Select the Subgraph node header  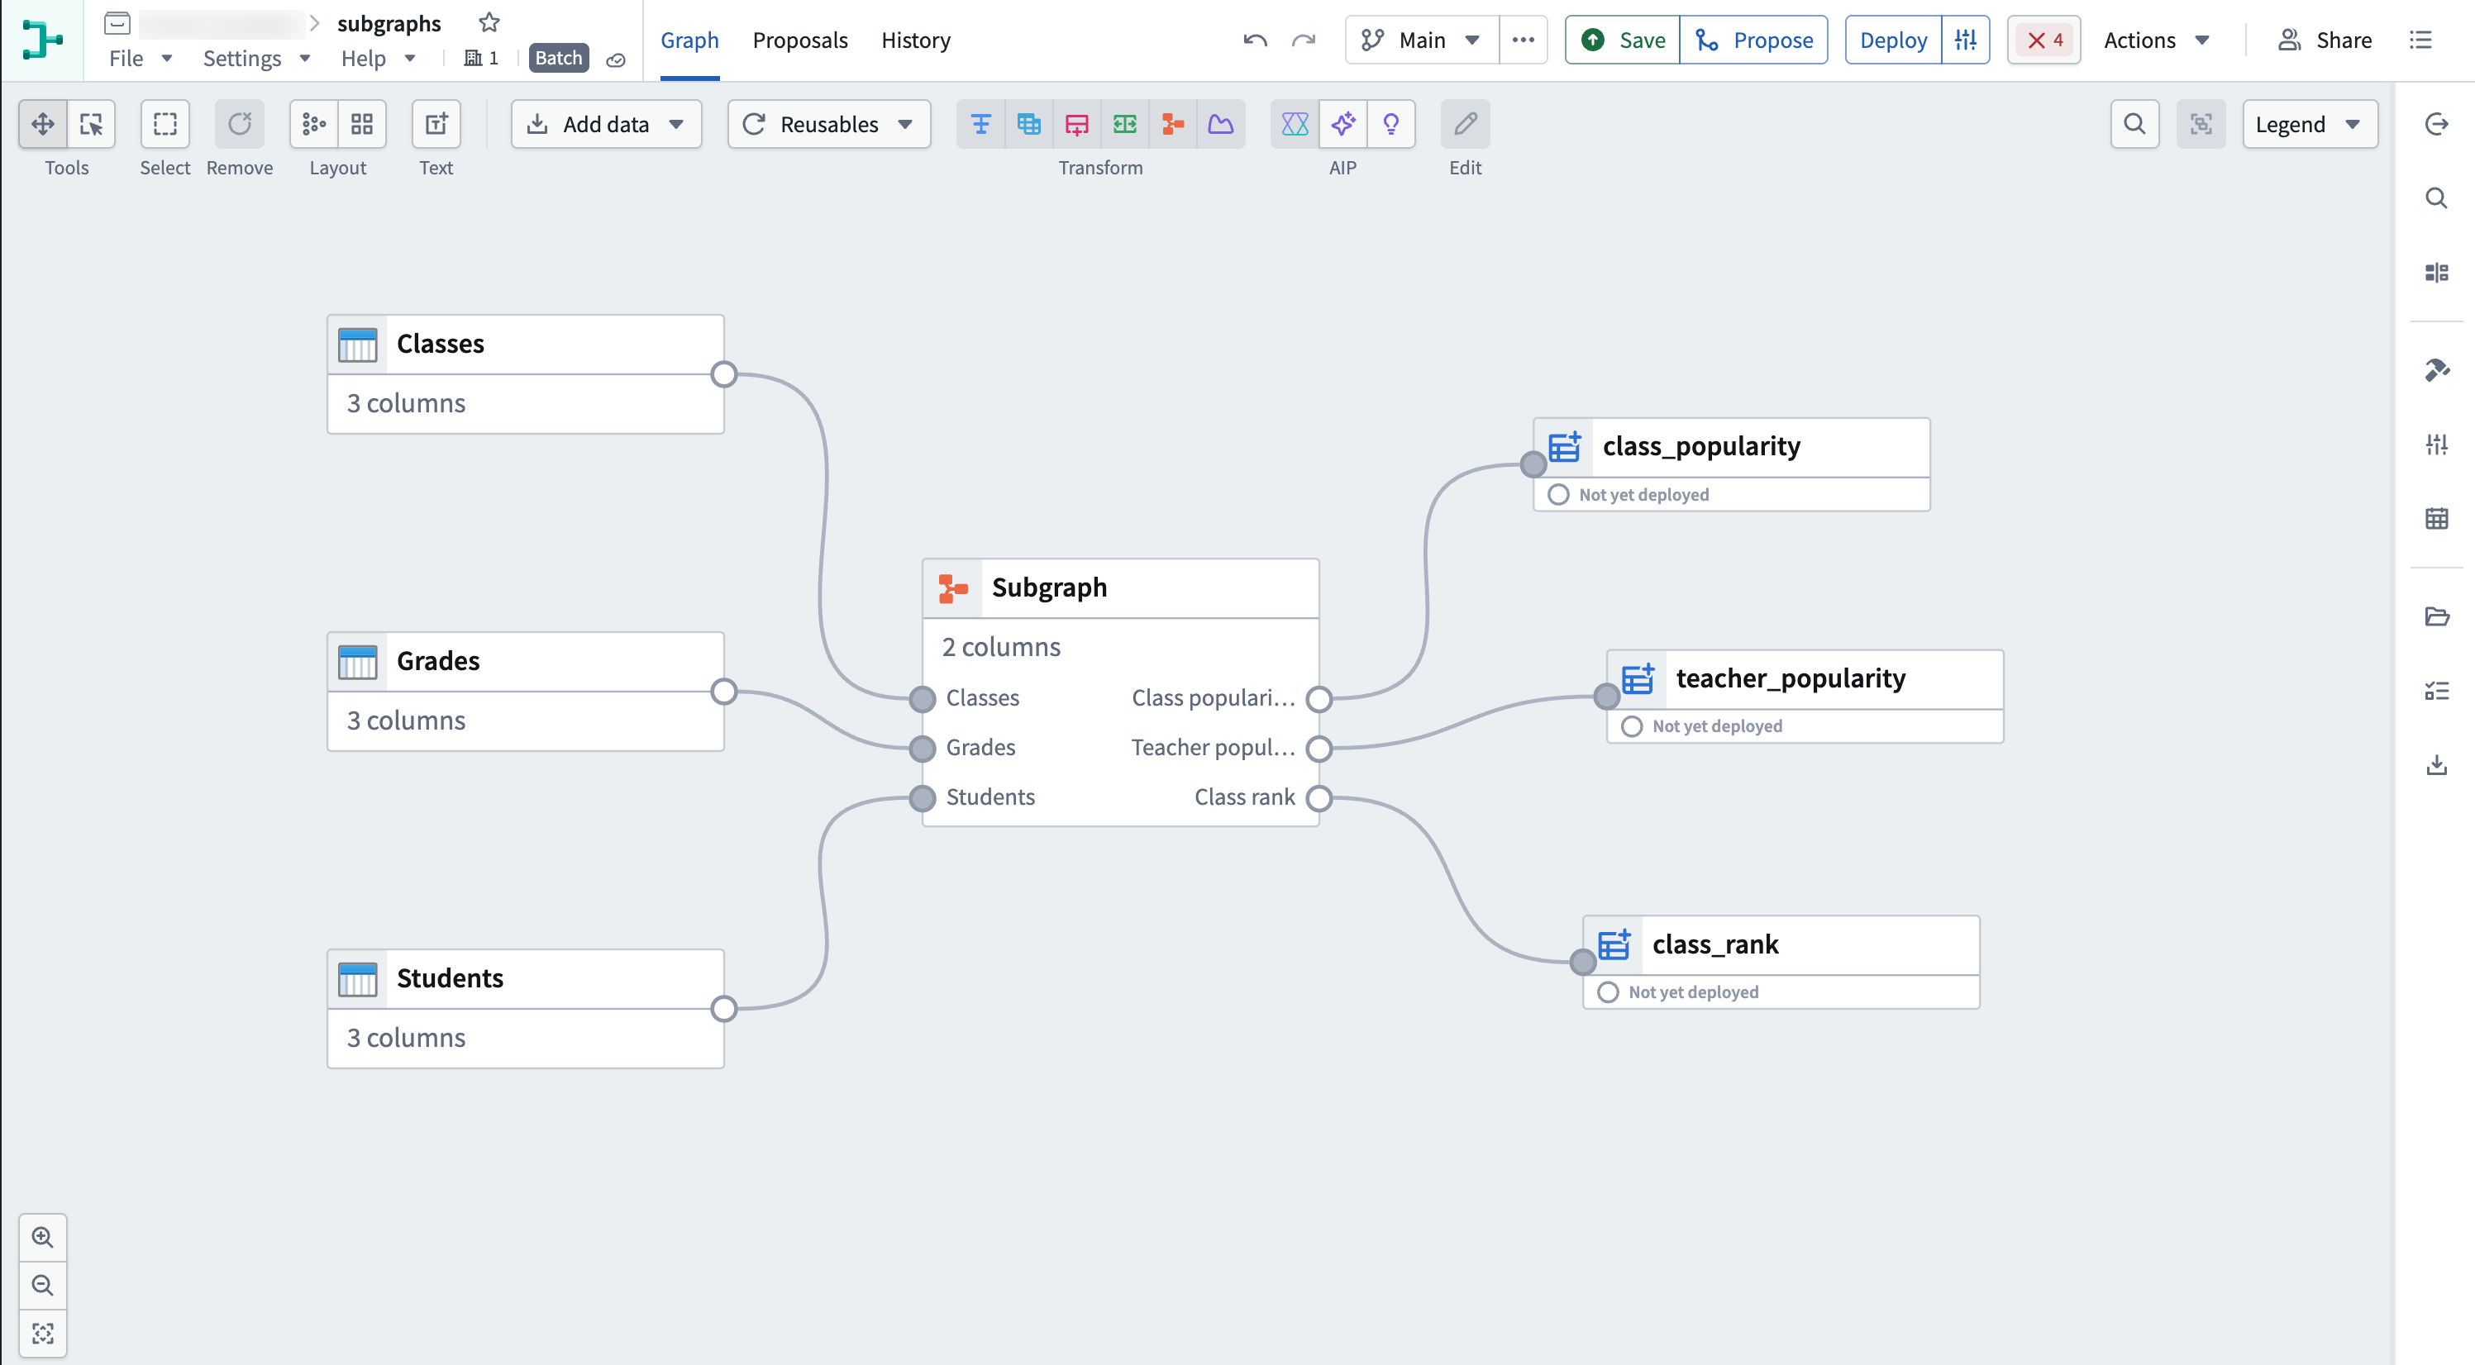pos(1120,587)
